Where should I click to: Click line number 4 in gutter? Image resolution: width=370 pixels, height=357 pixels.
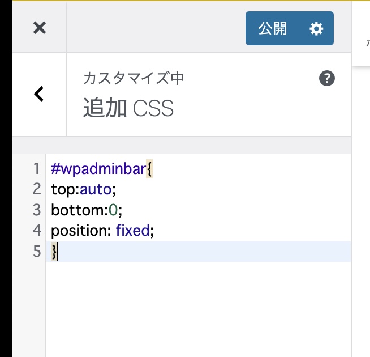(37, 231)
